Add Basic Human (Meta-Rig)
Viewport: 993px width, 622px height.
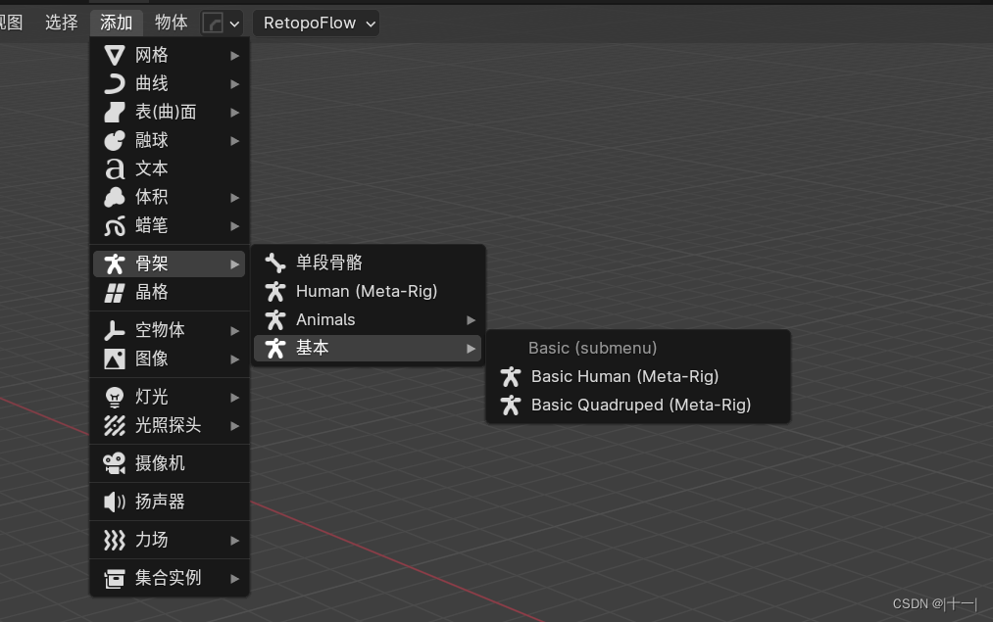click(638, 376)
